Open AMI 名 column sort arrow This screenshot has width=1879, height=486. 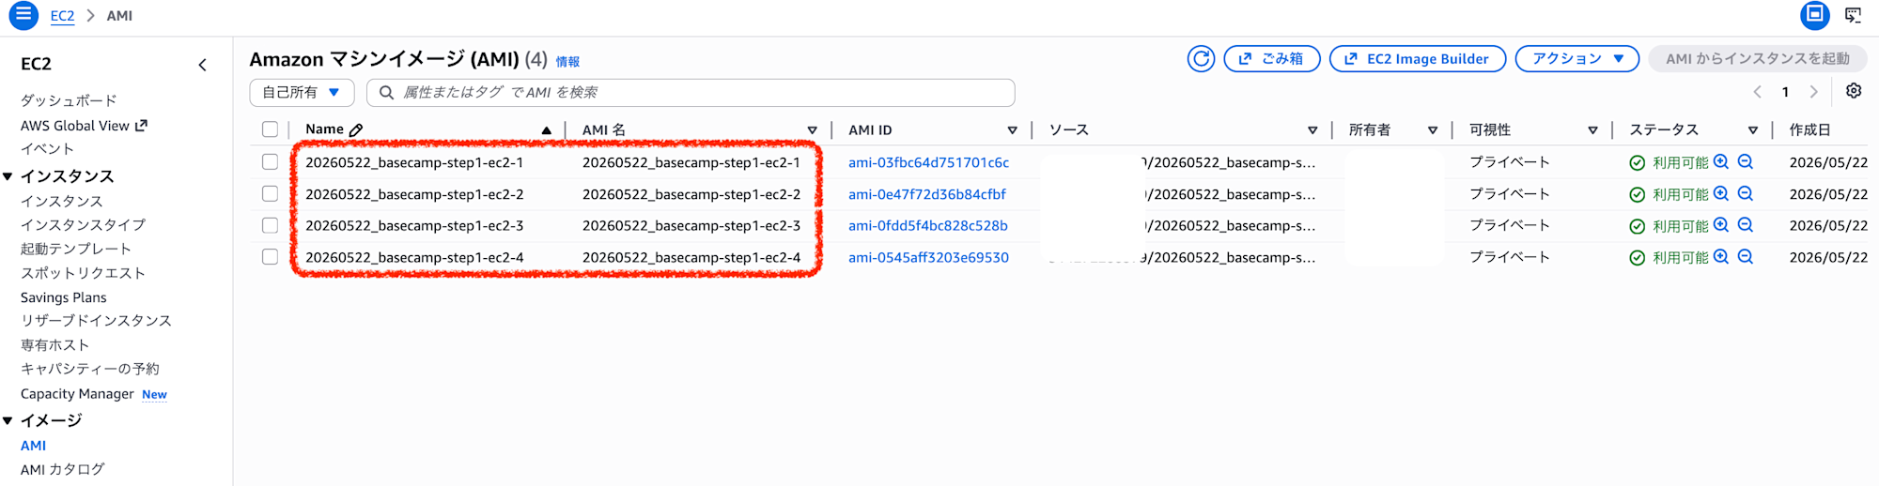click(812, 130)
